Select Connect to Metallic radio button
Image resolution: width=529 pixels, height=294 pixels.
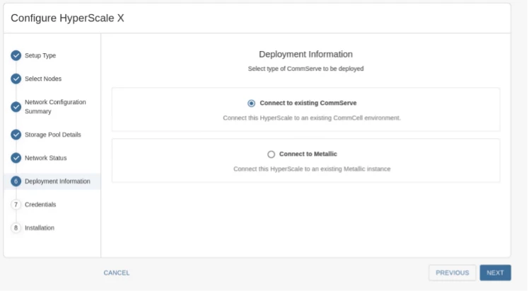point(271,154)
